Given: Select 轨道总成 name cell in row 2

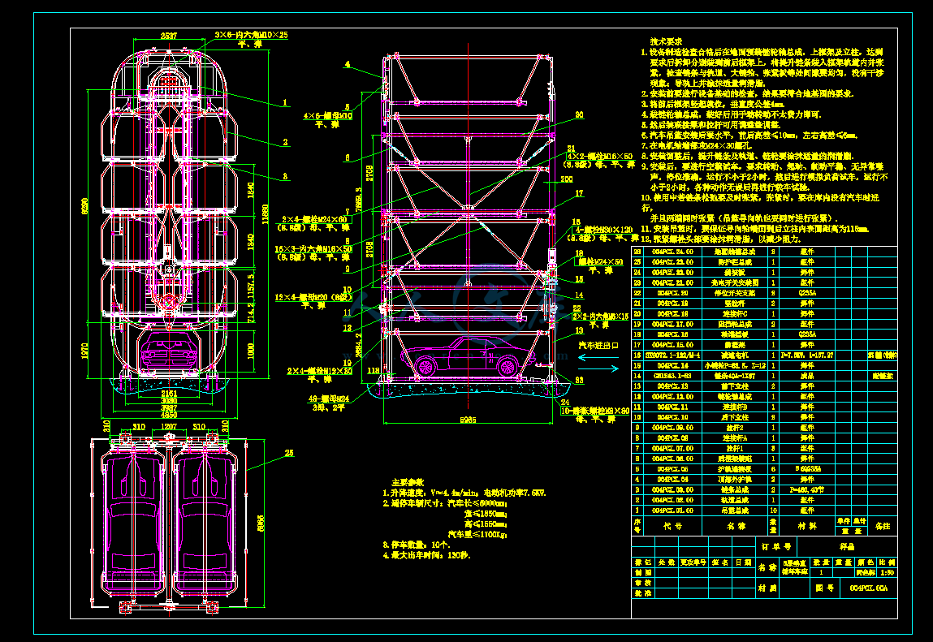Looking at the screenshot, I should pyautogui.click(x=736, y=501).
